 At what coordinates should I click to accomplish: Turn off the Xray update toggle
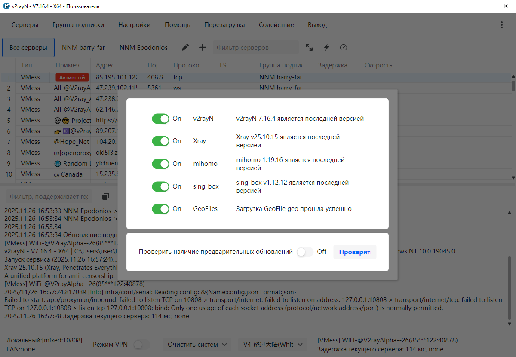pyautogui.click(x=161, y=141)
